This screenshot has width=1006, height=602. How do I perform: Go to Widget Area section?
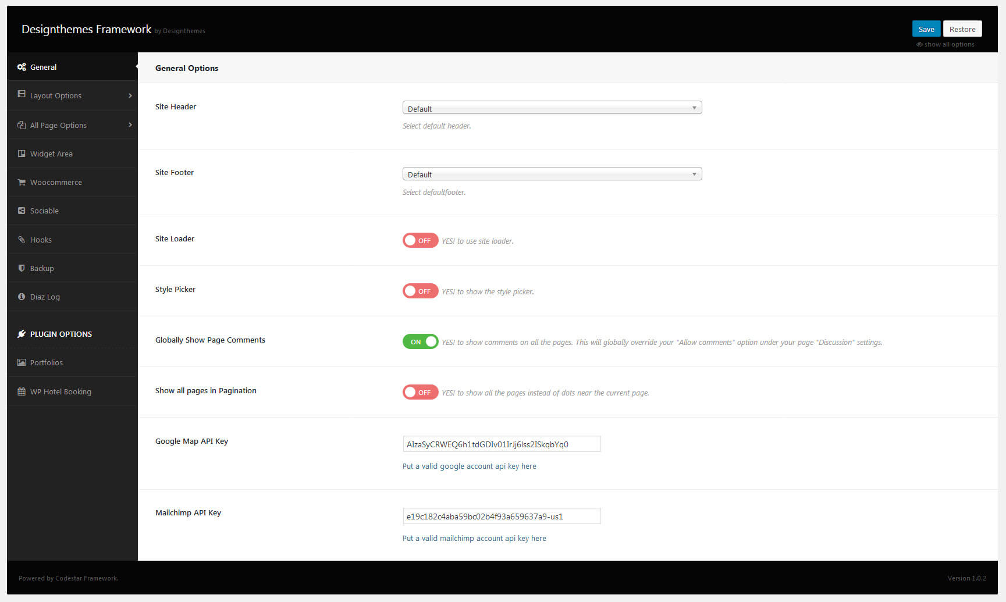(x=72, y=154)
